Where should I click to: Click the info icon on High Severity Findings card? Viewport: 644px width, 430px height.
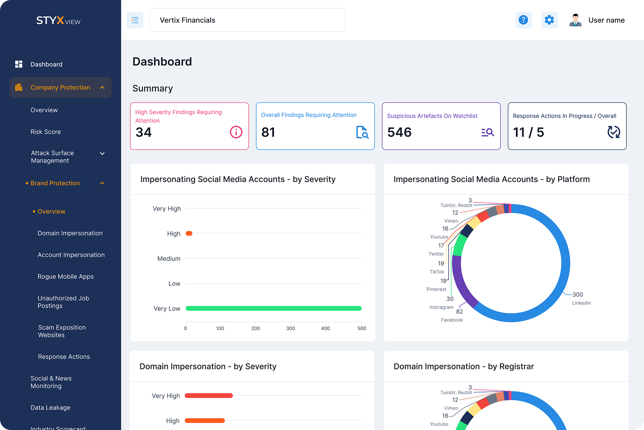click(236, 132)
